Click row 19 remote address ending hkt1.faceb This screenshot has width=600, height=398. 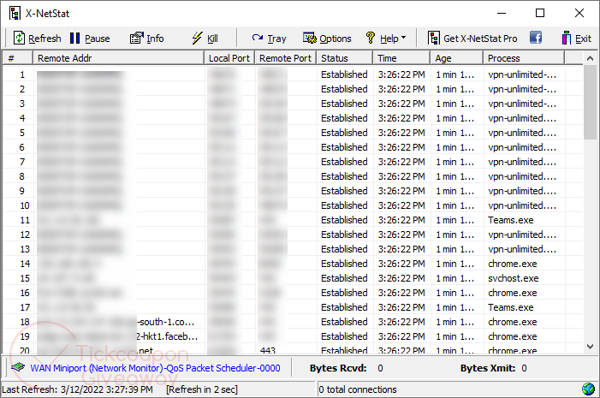pyautogui.click(x=167, y=336)
